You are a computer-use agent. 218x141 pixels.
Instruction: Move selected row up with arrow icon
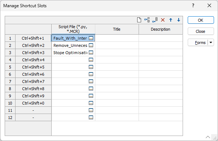[x=171, y=20]
